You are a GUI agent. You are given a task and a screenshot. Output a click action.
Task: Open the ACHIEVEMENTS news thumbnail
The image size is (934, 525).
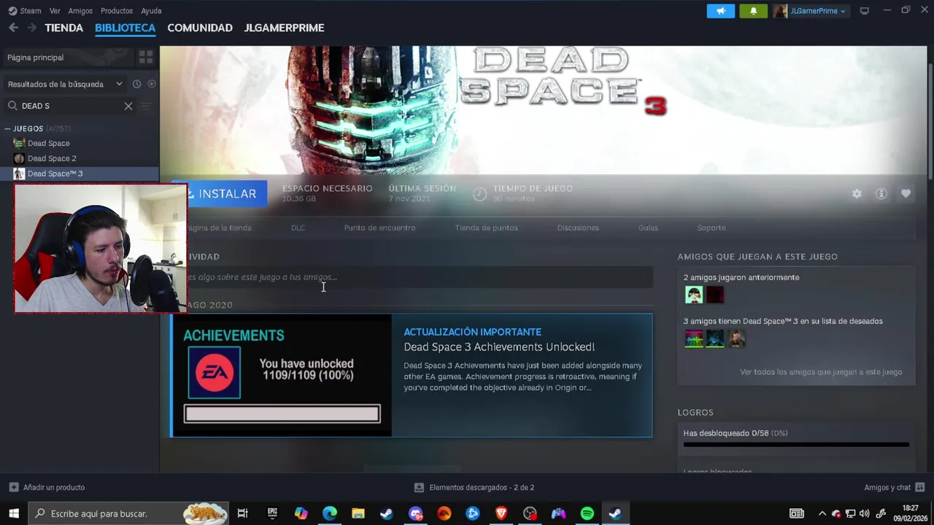282,376
